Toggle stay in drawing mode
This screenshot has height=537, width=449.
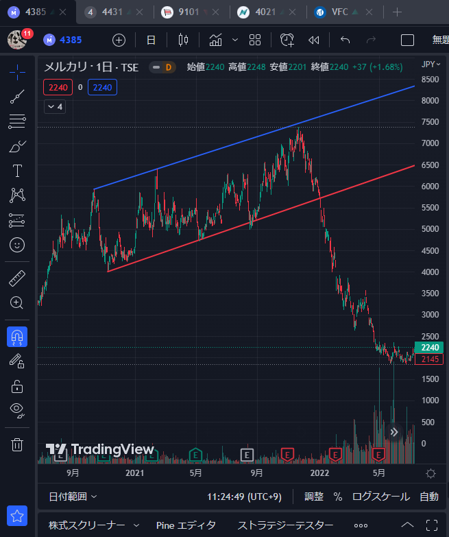click(x=17, y=361)
